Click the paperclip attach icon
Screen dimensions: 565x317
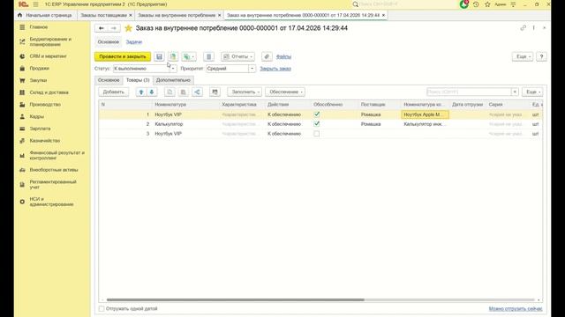tap(267, 56)
